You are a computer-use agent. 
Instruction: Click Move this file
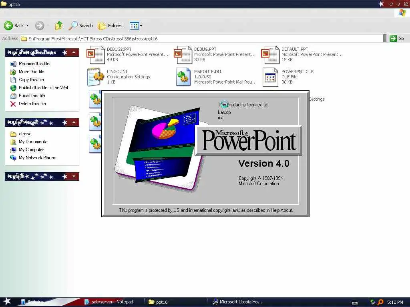click(31, 72)
